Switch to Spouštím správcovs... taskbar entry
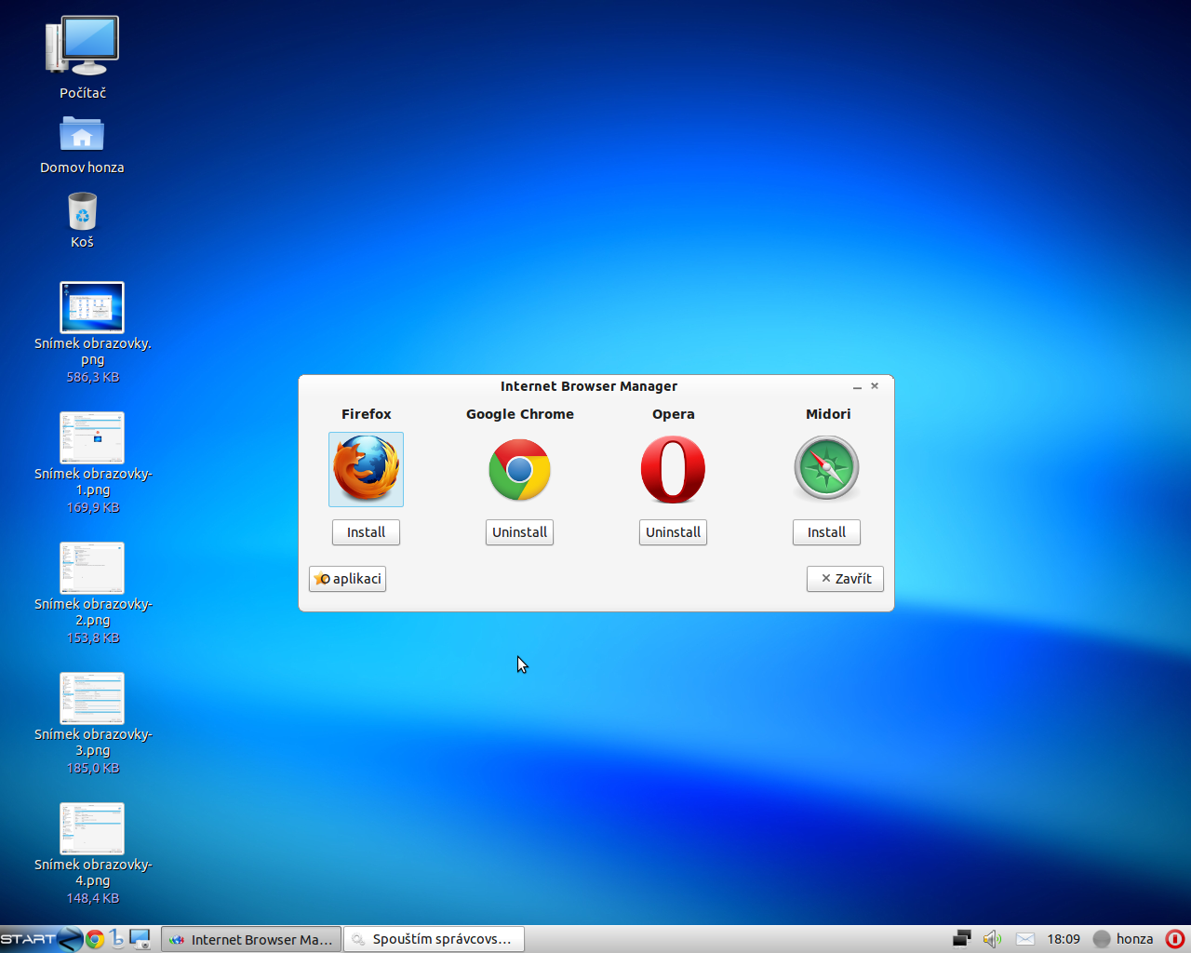Screen dimensions: 1191x953 [434, 939]
